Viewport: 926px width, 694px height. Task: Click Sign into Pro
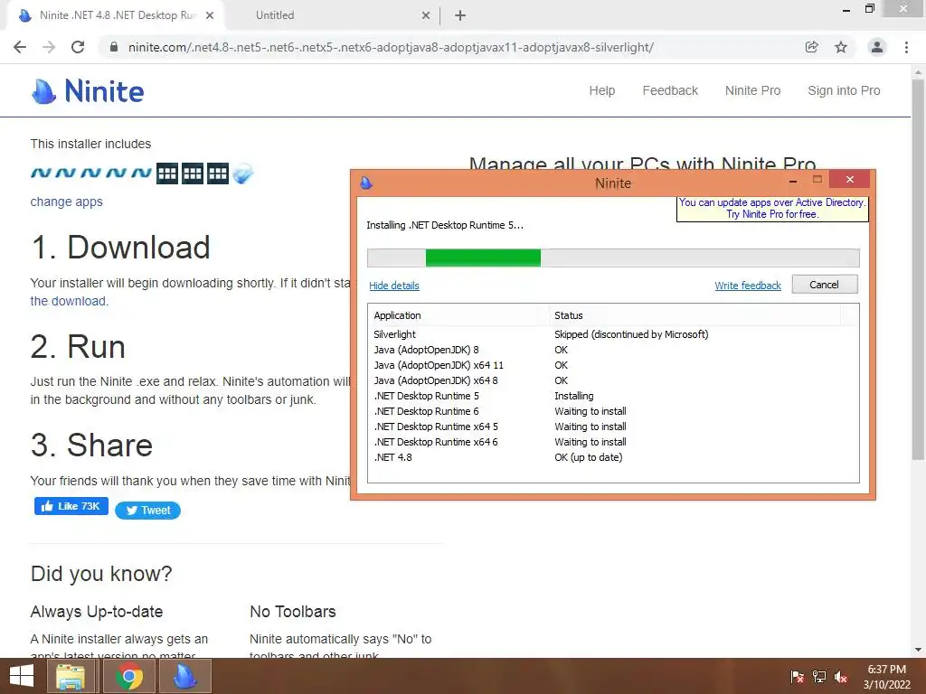pos(844,91)
